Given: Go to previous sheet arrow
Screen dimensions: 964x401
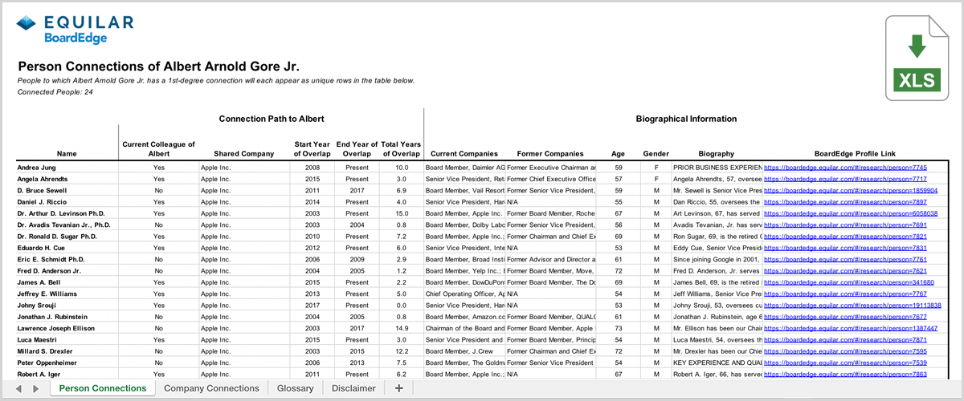Looking at the screenshot, I should coord(18,389).
